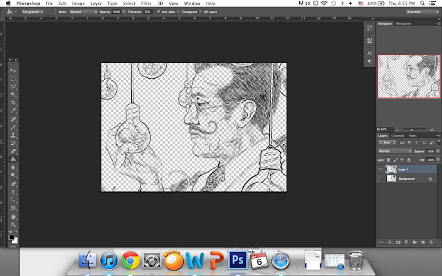Select the Path Selection tool
This screenshot has height=276, width=442.
[x=13, y=200]
